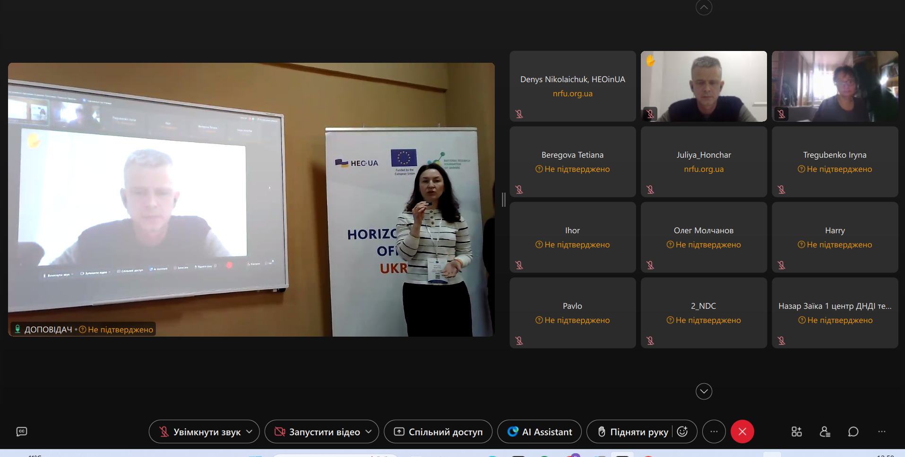905x457 pixels.
Task: Start camera with Запустити відео
Action: click(x=317, y=432)
